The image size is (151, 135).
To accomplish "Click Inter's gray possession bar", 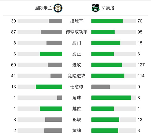I will tap(55, 21).
